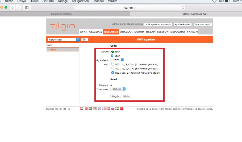Show Safari sidebar with toolbar icon
This screenshot has width=242, height=142.
27,7
